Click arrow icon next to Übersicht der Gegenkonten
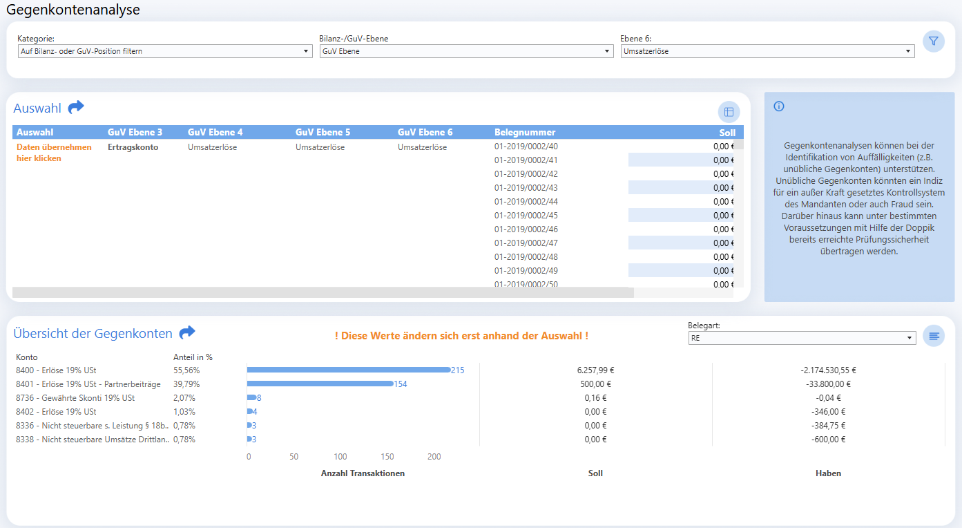Viewport: 962px width, 528px height. coord(187,332)
